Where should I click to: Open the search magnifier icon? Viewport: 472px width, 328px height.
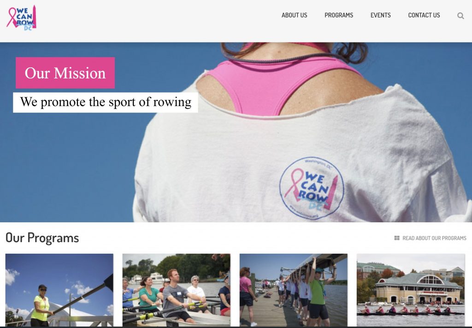[x=460, y=16]
